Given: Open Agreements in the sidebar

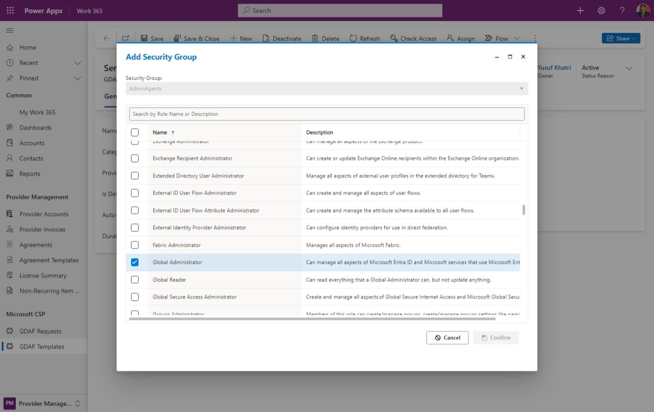Looking at the screenshot, I should (36, 245).
